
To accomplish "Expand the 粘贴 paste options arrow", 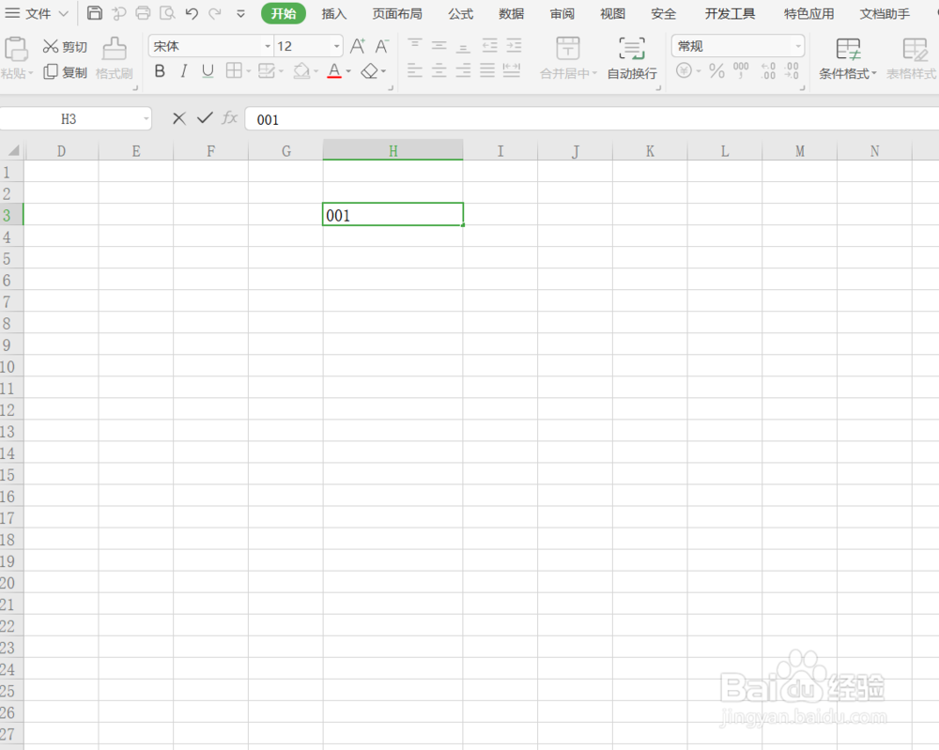I will 31,73.
